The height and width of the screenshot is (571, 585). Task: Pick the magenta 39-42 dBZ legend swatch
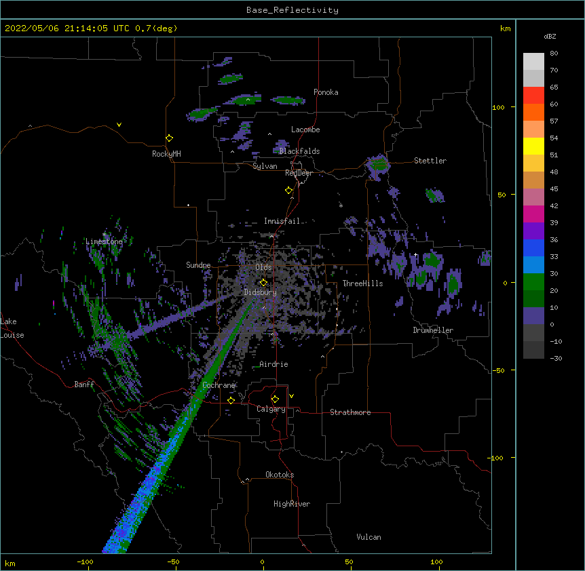[x=533, y=214]
